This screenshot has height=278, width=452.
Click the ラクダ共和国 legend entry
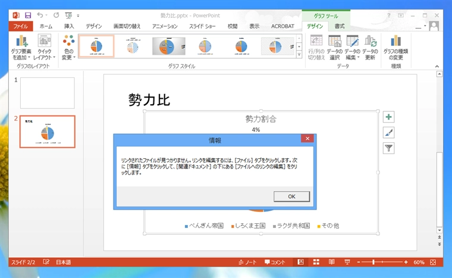[x=291, y=226]
